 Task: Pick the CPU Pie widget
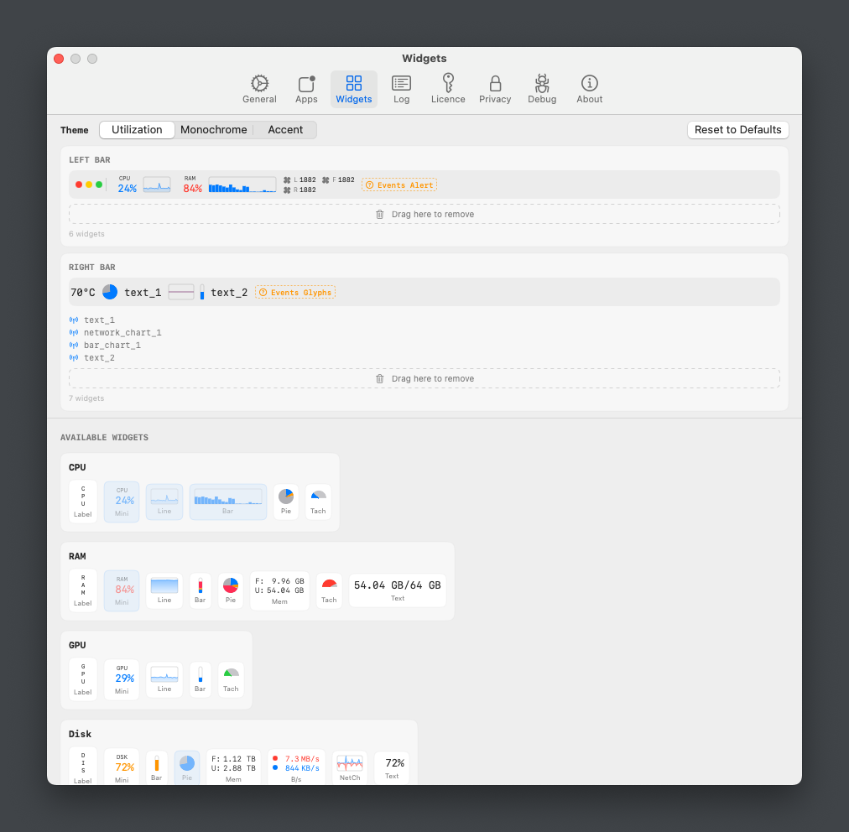286,502
